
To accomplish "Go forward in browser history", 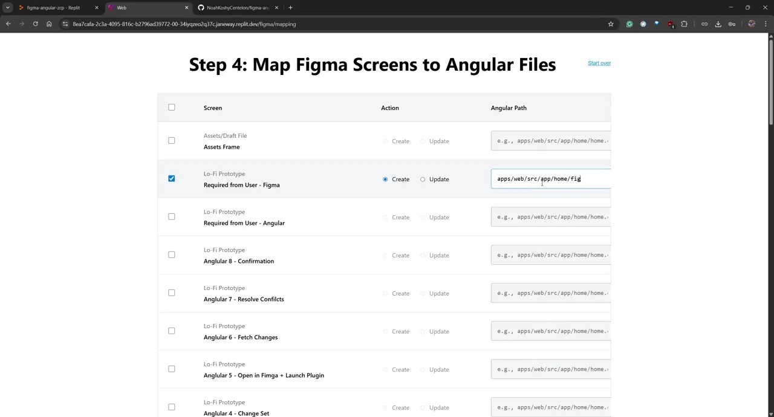I will pos(22,24).
